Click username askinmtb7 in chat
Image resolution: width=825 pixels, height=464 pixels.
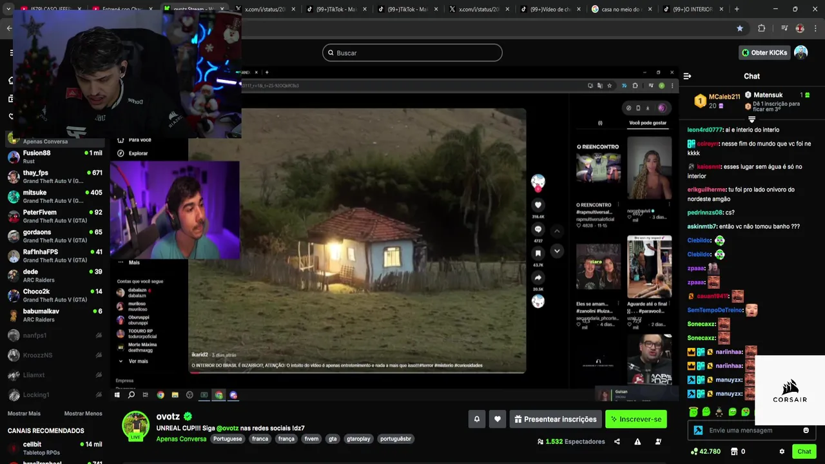click(702, 227)
